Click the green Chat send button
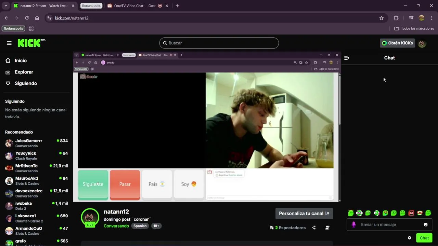Image resolution: width=438 pixels, height=246 pixels. coord(424,238)
